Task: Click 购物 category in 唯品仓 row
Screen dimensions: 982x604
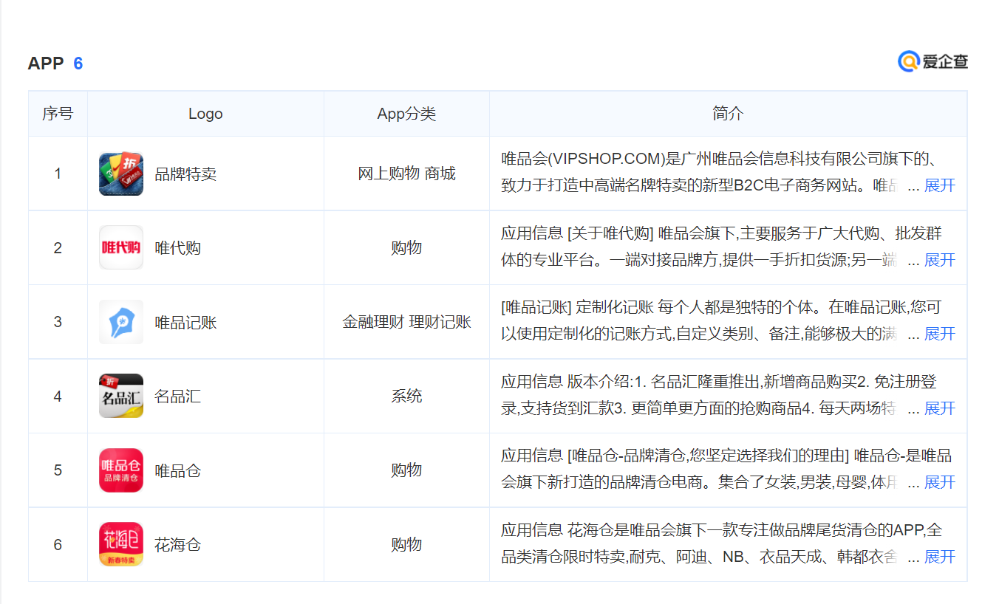Action: [x=406, y=470]
